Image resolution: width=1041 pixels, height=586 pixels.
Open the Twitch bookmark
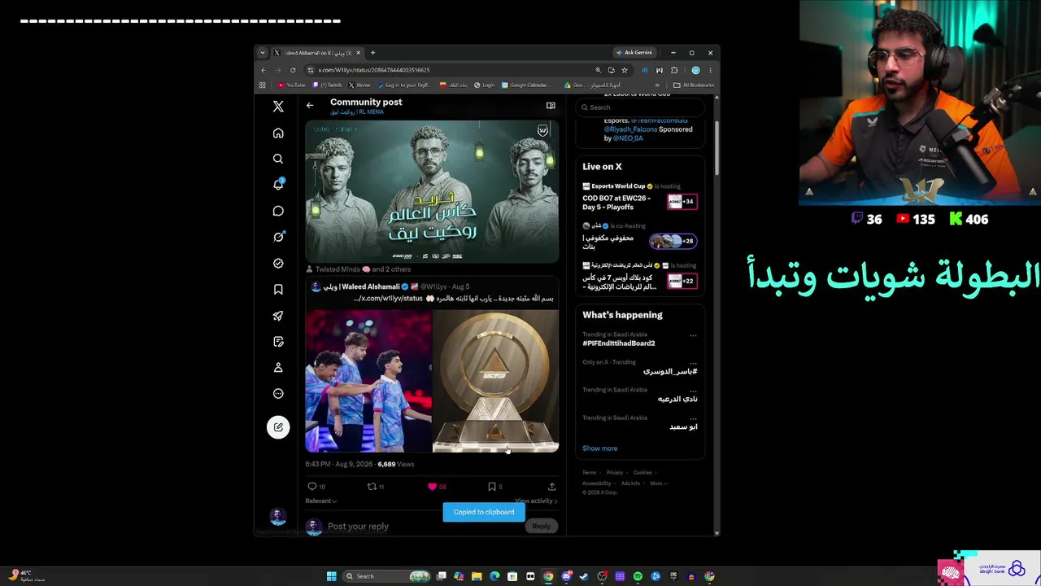click(328, 85)
